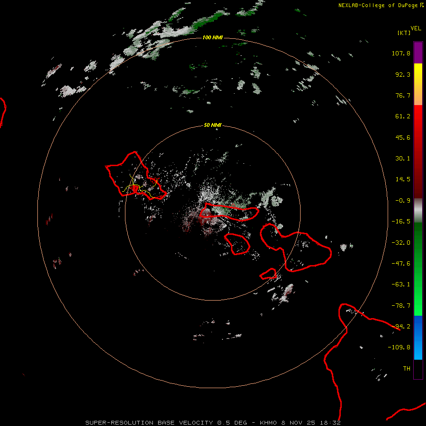Click the 14.5 velocity scale value
The image size is (426, 426).
(x=403, y=179)
